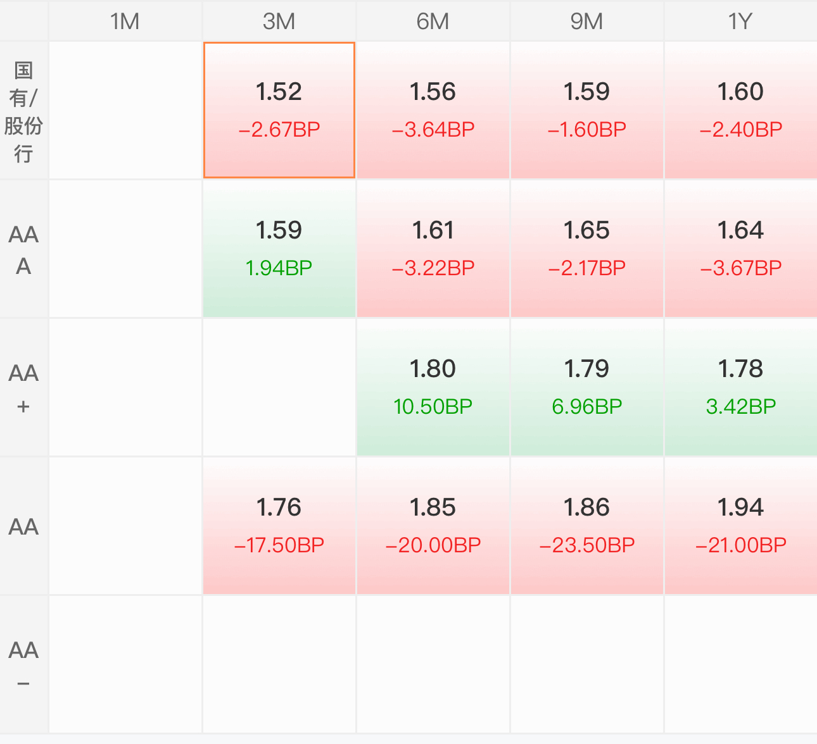Click the 国有/股份行 row header

click(x=23, y=110)
